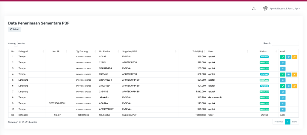This screenshot has height=135, width=307.
Task: Select page 1 in pagination
Action: click(x=288, y=122)
